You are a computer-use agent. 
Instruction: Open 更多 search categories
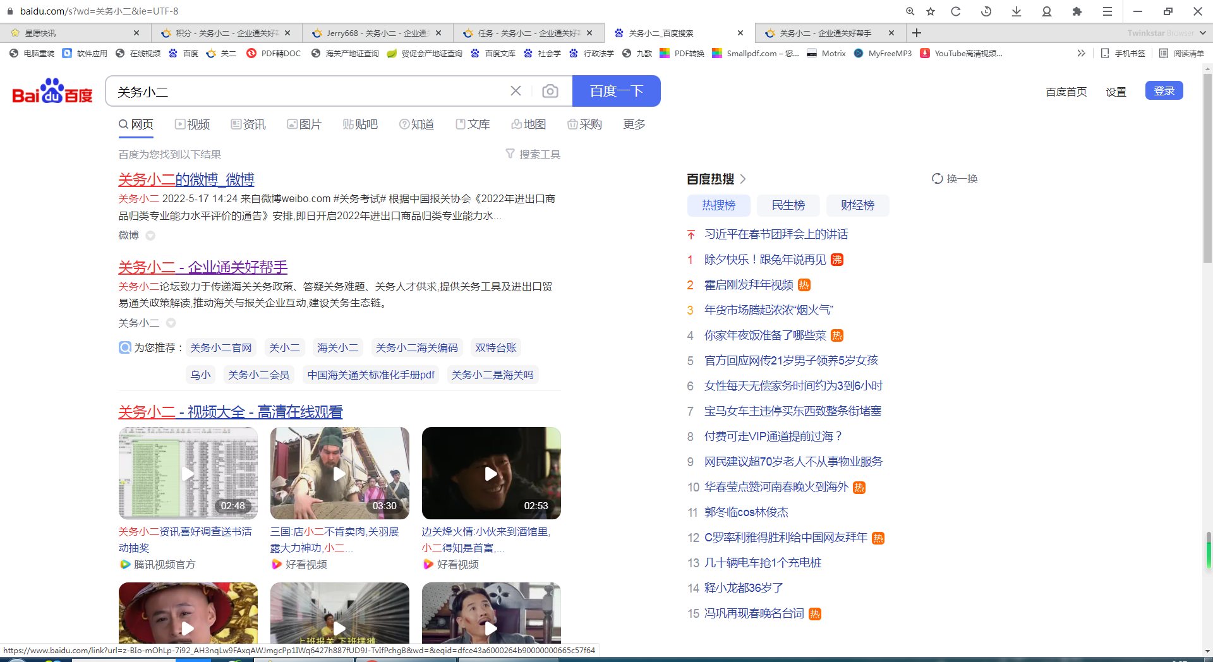pos(634,124)
